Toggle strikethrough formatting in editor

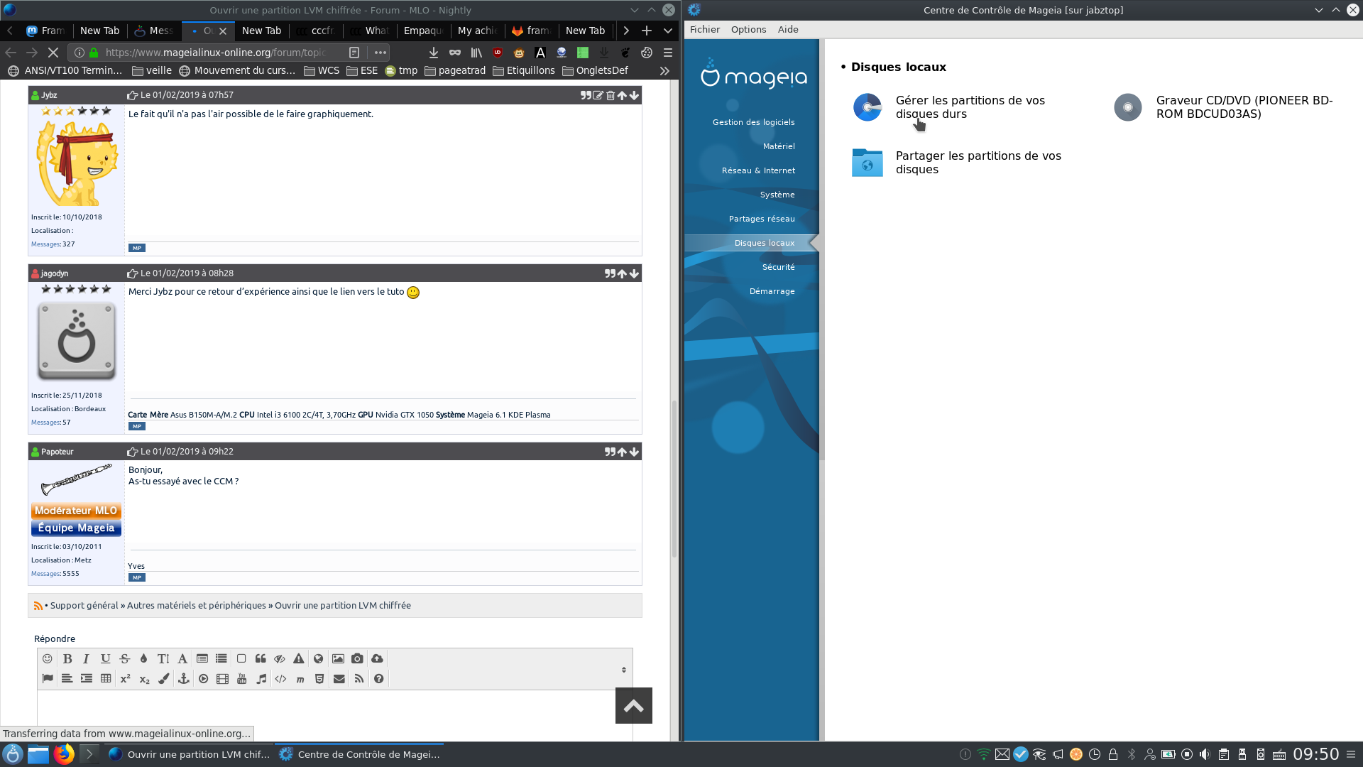125,659
